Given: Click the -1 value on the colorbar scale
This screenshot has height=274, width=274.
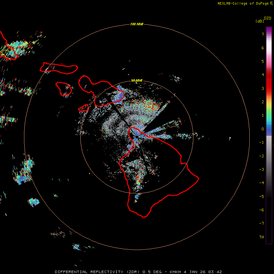Looking at the screenshot, I should (262, 142).
